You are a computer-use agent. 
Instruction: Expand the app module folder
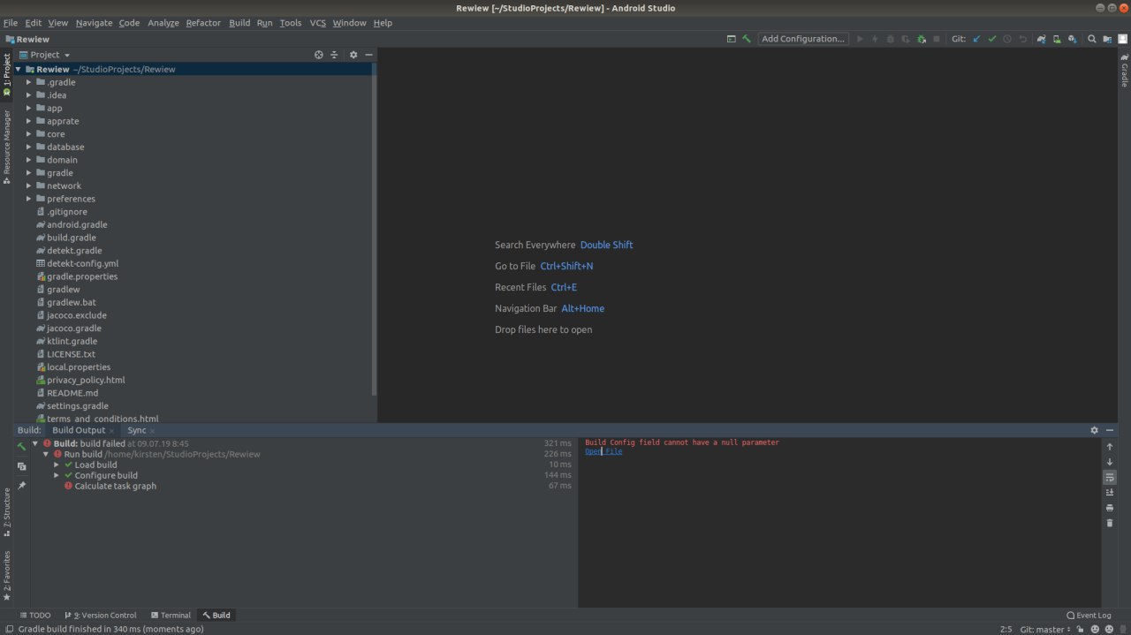click(x=28, y=108)
